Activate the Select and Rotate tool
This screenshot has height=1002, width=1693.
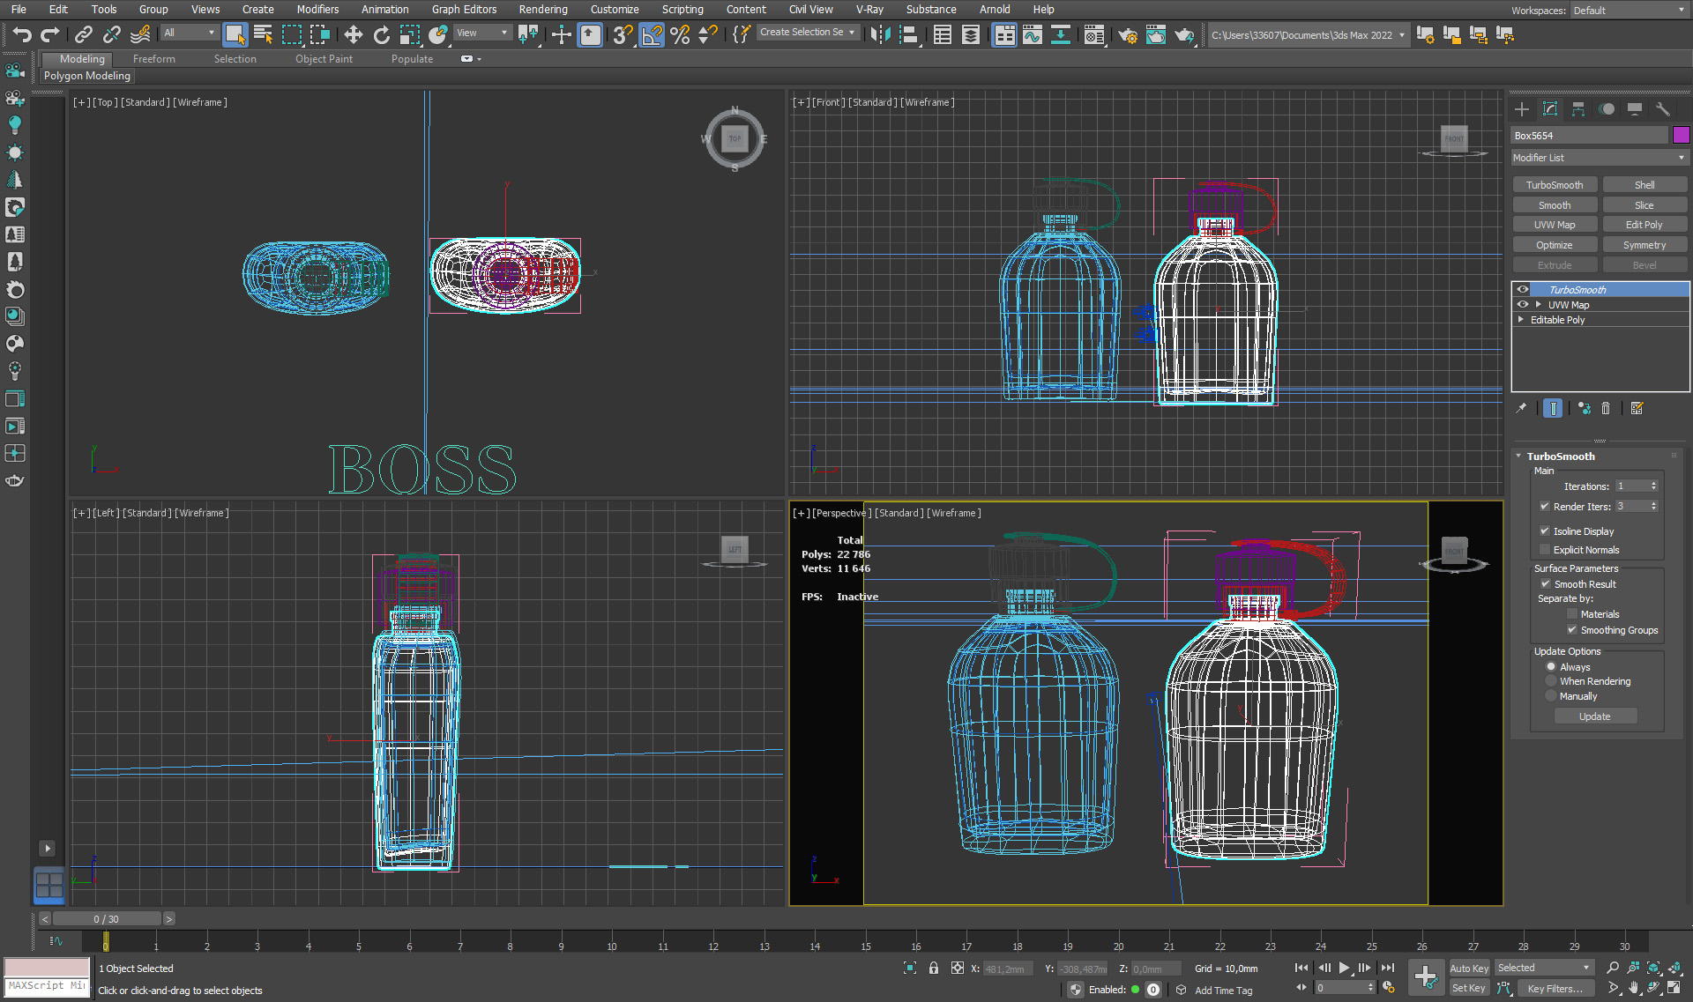[381, 34]
